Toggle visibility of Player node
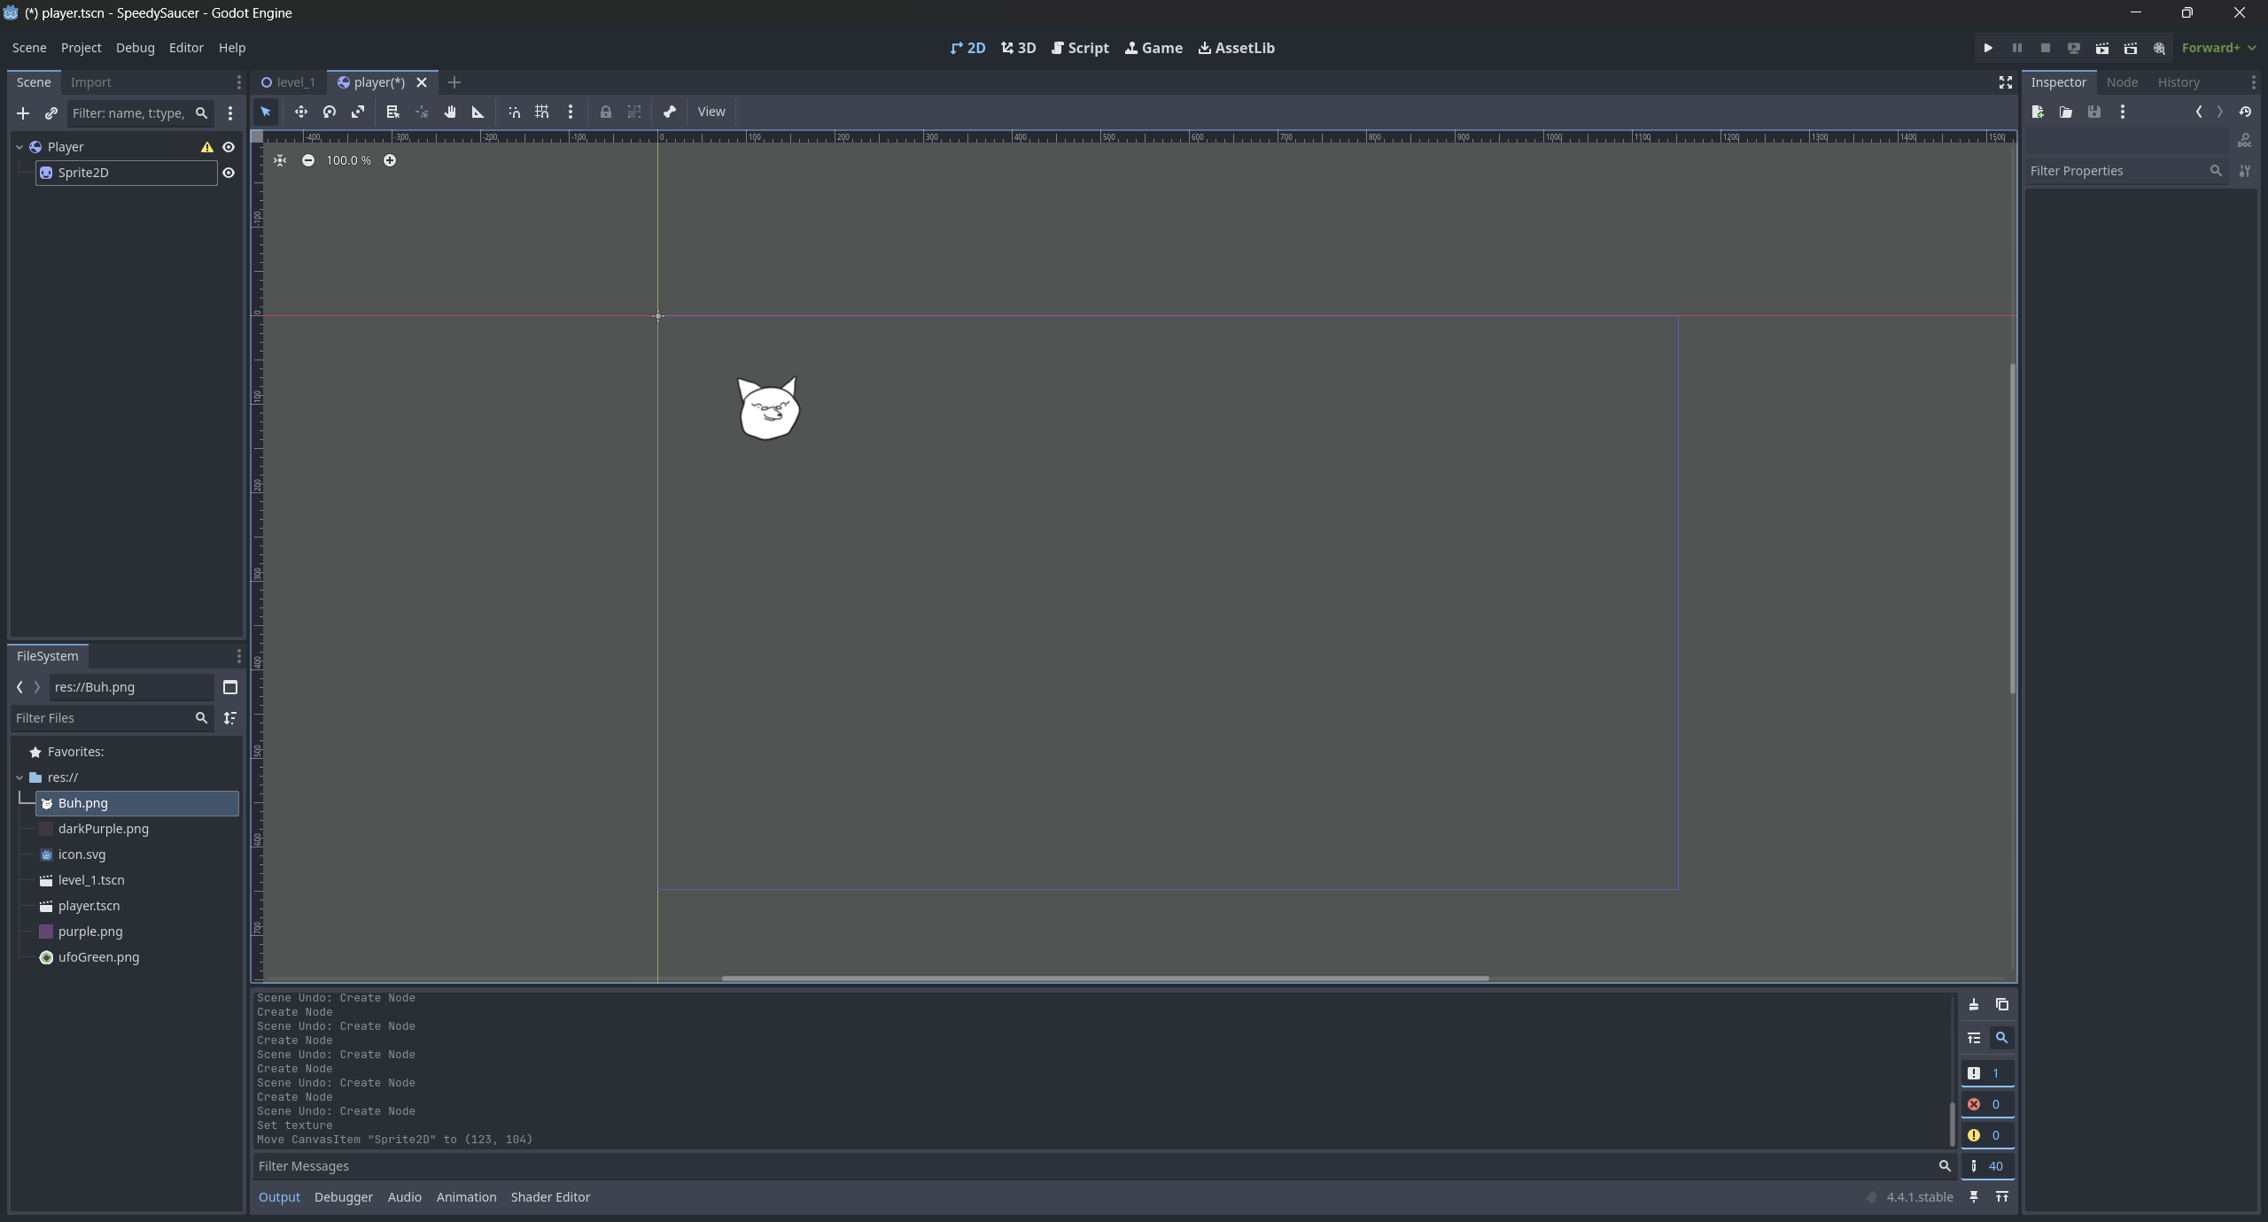The width and height of the screenshot is (2268, 1222). click(229, 147)
